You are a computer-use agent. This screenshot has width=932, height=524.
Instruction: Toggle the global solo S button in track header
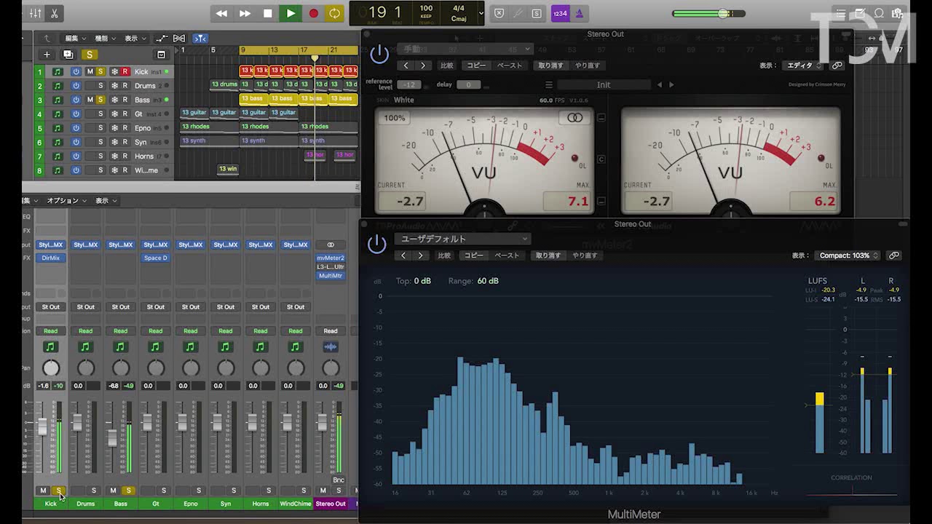90,55
